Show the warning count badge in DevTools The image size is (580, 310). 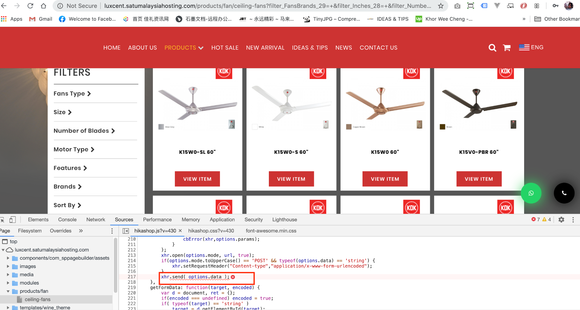[x=546, y=220]
